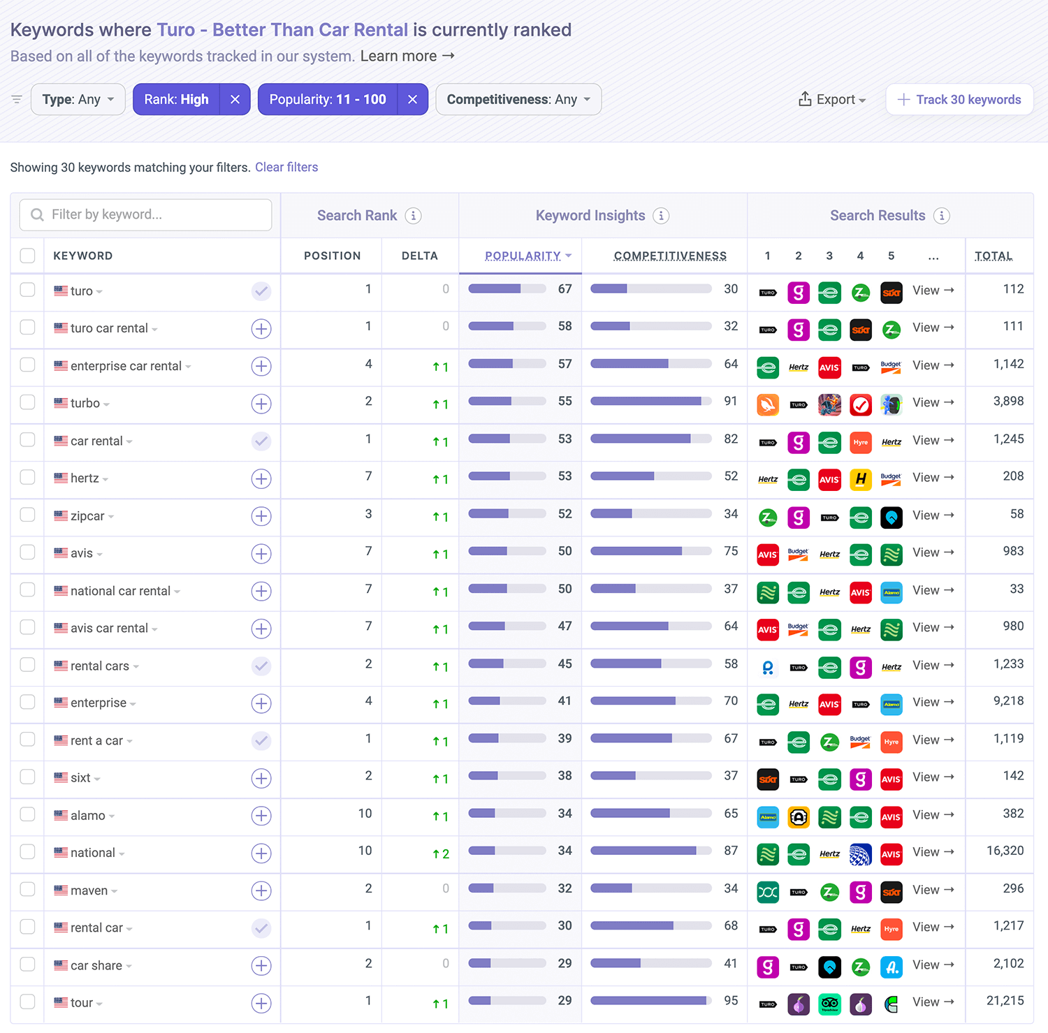View full results for 'turbo' keyword

pos(933,402)
